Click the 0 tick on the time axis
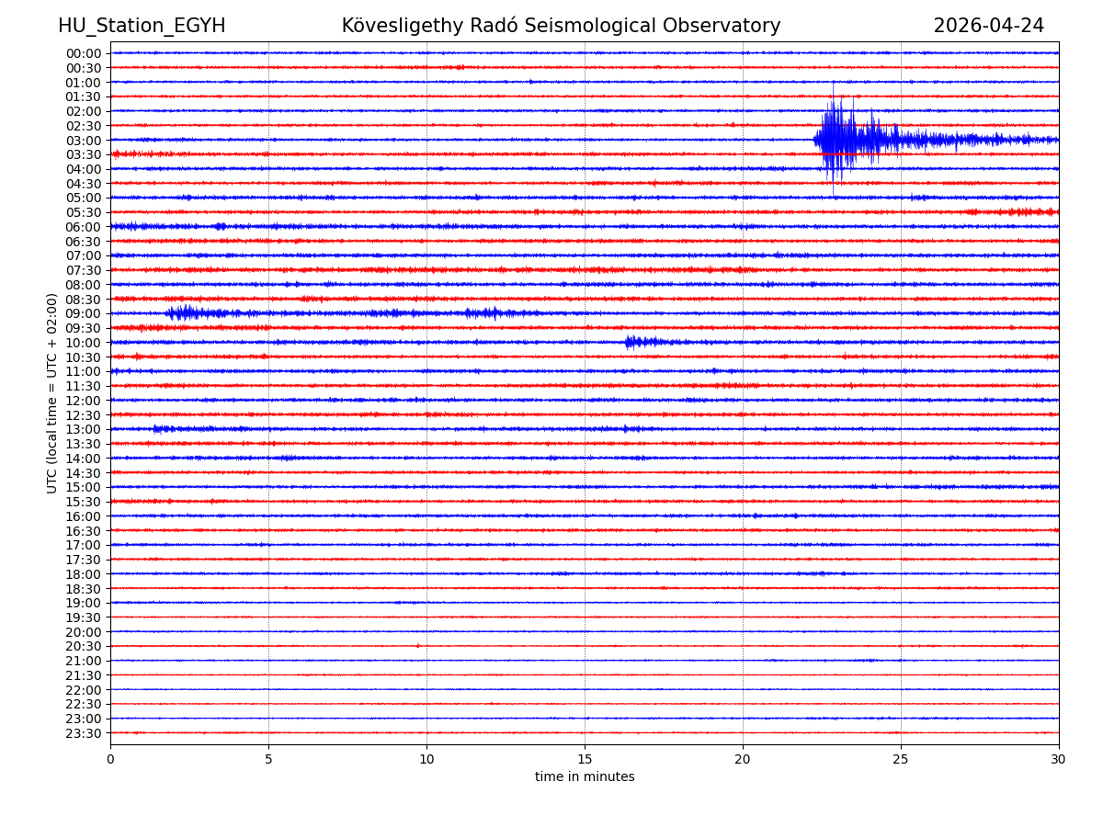This screenshot has height=827, width=1103. click(110, 759)
